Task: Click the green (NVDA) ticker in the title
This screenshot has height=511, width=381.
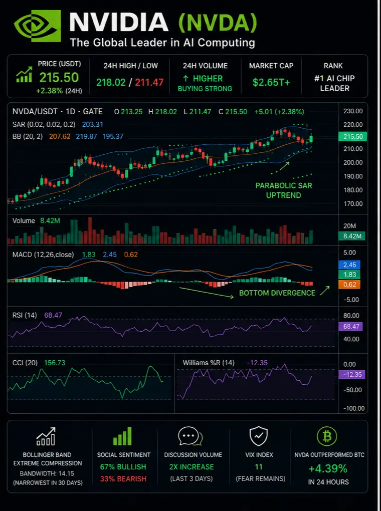Action: pyautogui.click(x=218, y=23)
